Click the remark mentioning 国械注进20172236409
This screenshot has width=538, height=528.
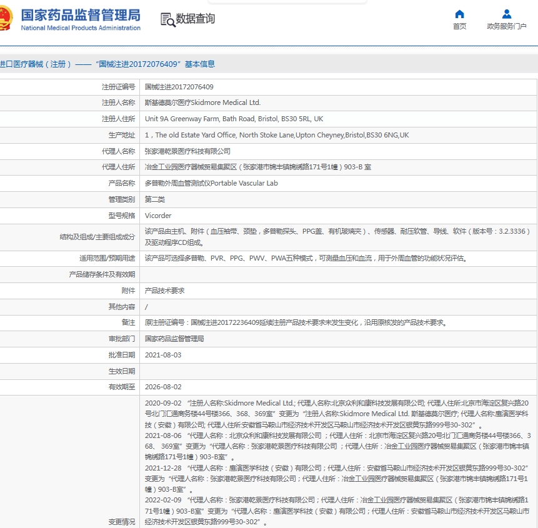[296, 322]
